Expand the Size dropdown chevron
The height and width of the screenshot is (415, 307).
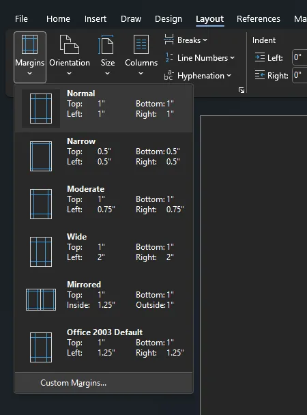107,74
